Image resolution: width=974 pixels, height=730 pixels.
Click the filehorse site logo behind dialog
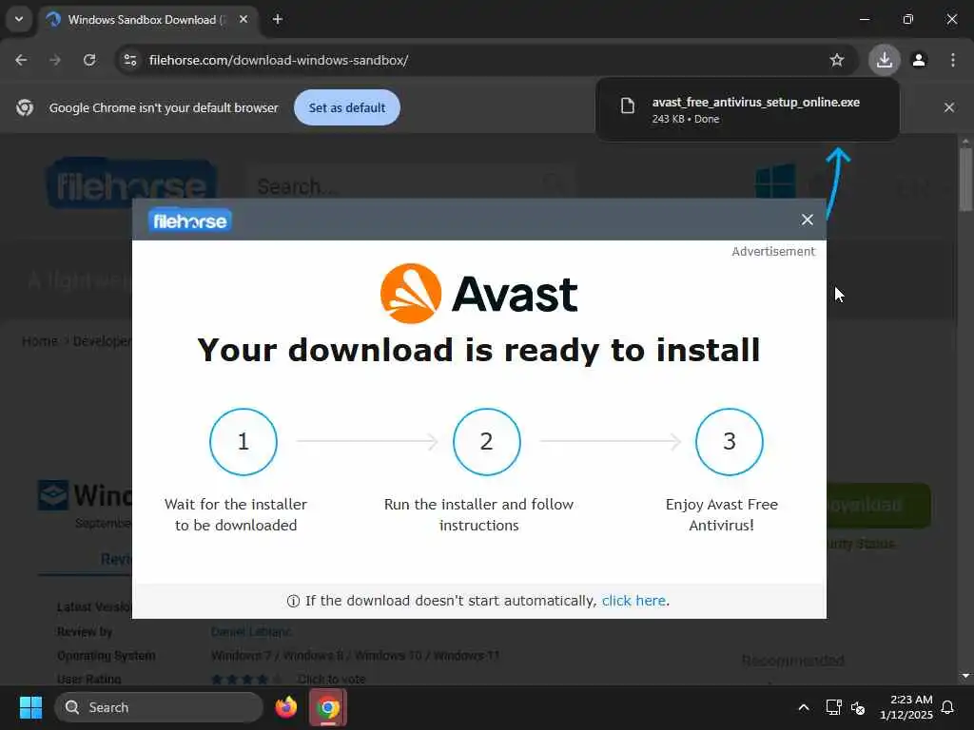click(x=131, y=183)
